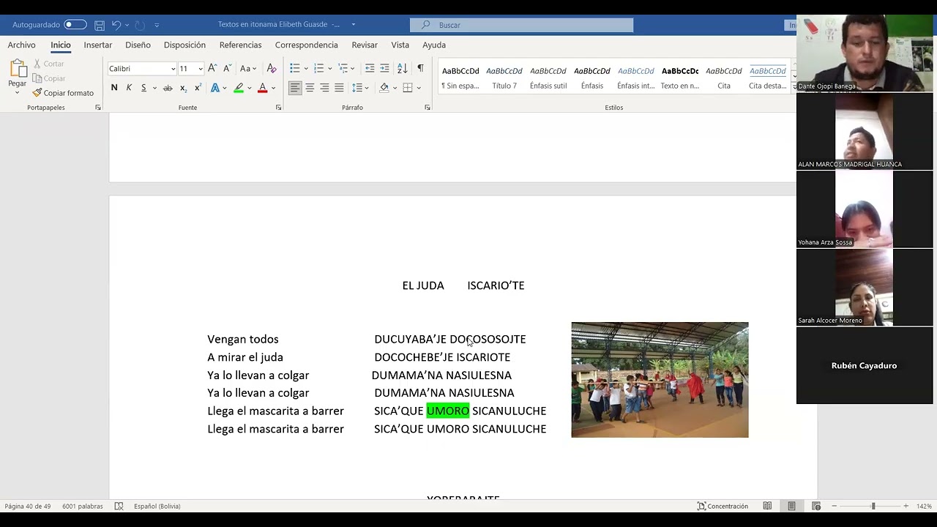Click the Buscar search field
The image size is (937, 527).
coord(521,25)
